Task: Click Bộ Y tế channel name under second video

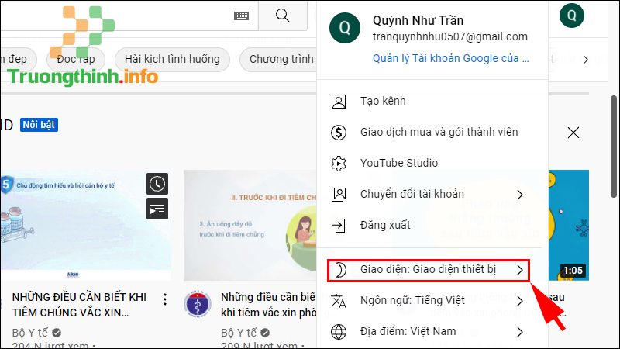Action: point(239,333)
